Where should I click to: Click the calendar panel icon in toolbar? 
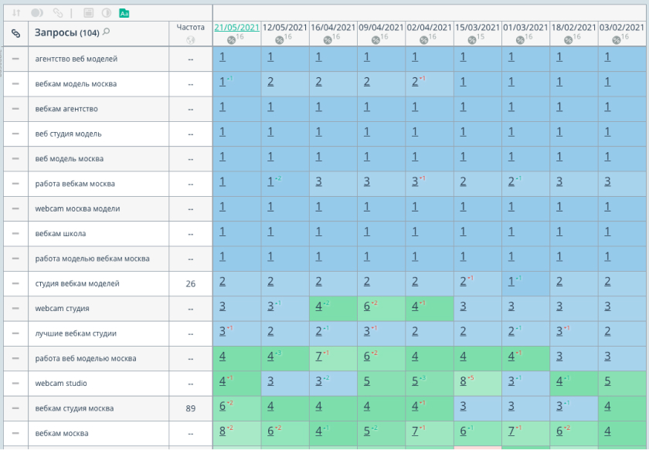pyautogui.click(x=88, y=13)
